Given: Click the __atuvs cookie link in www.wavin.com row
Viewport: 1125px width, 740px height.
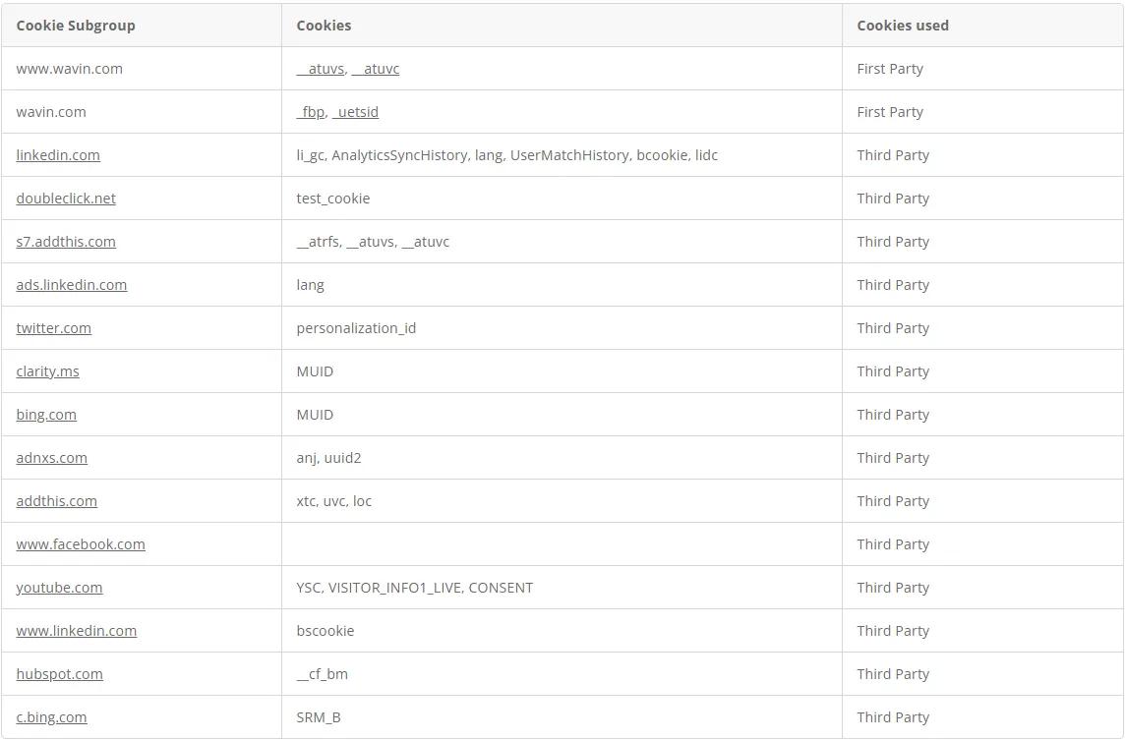Looking at the screenshot, I should coord(322,69).
